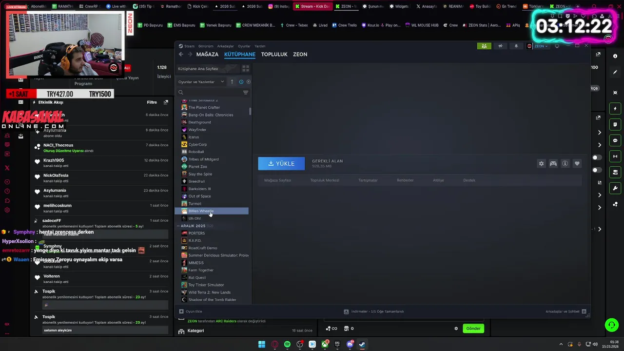Click the blue YÜKLE install button
Screen dimensions: 624x351
click(281, 163)
